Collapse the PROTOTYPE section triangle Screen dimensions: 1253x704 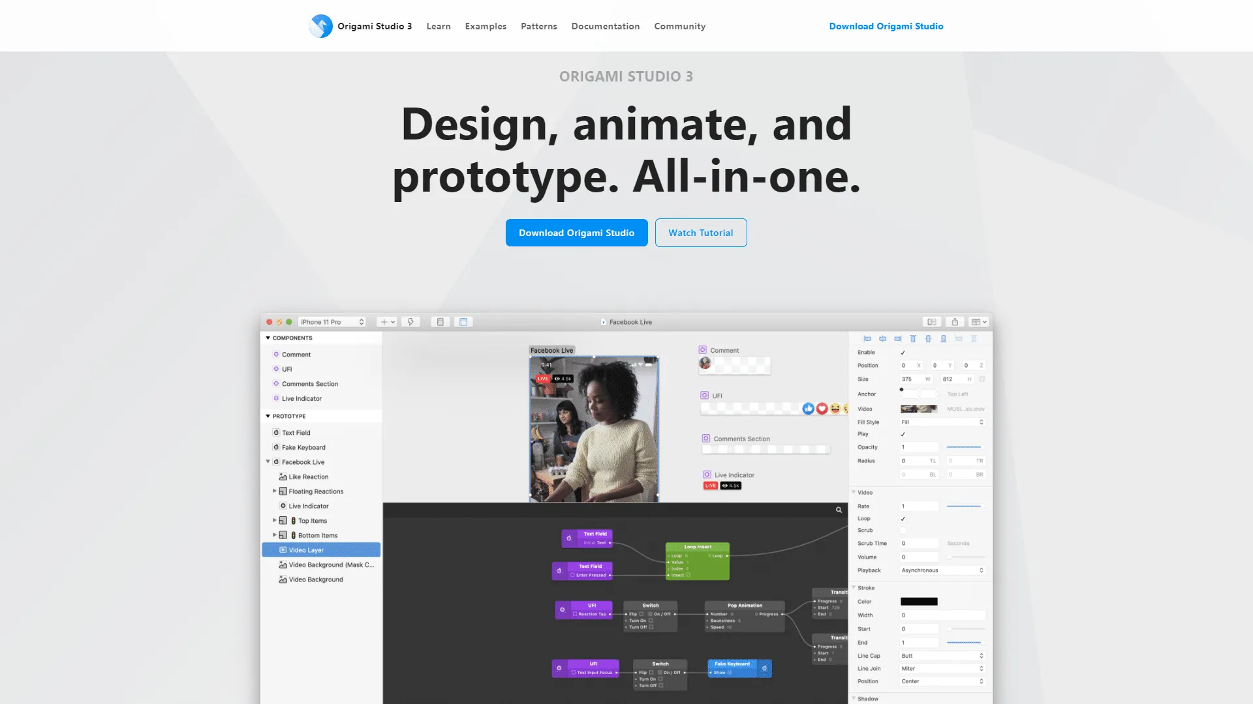[x=268, y=417]
